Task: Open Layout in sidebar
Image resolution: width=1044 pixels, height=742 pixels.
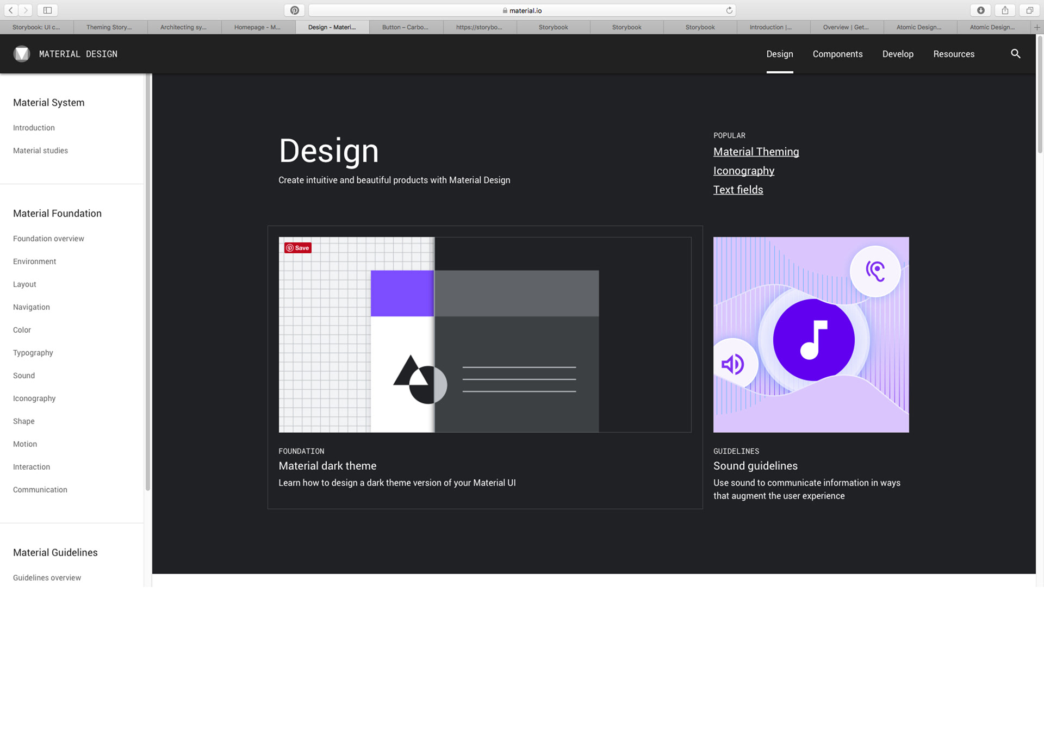Action: (24, 284)
